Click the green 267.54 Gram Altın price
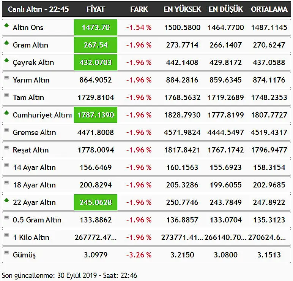Screen dimensions: 293x281 pos(96,45)
